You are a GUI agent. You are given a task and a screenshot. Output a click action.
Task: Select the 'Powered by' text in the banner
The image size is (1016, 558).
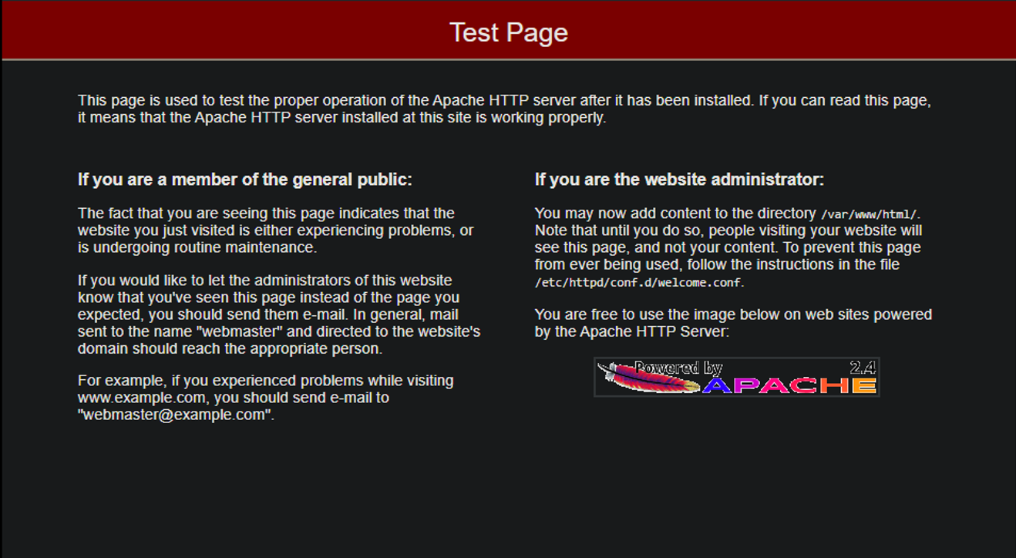click(x=678, y=368)
